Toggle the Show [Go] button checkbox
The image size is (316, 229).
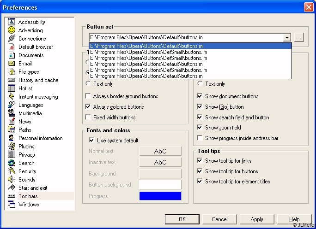(200, 106)
